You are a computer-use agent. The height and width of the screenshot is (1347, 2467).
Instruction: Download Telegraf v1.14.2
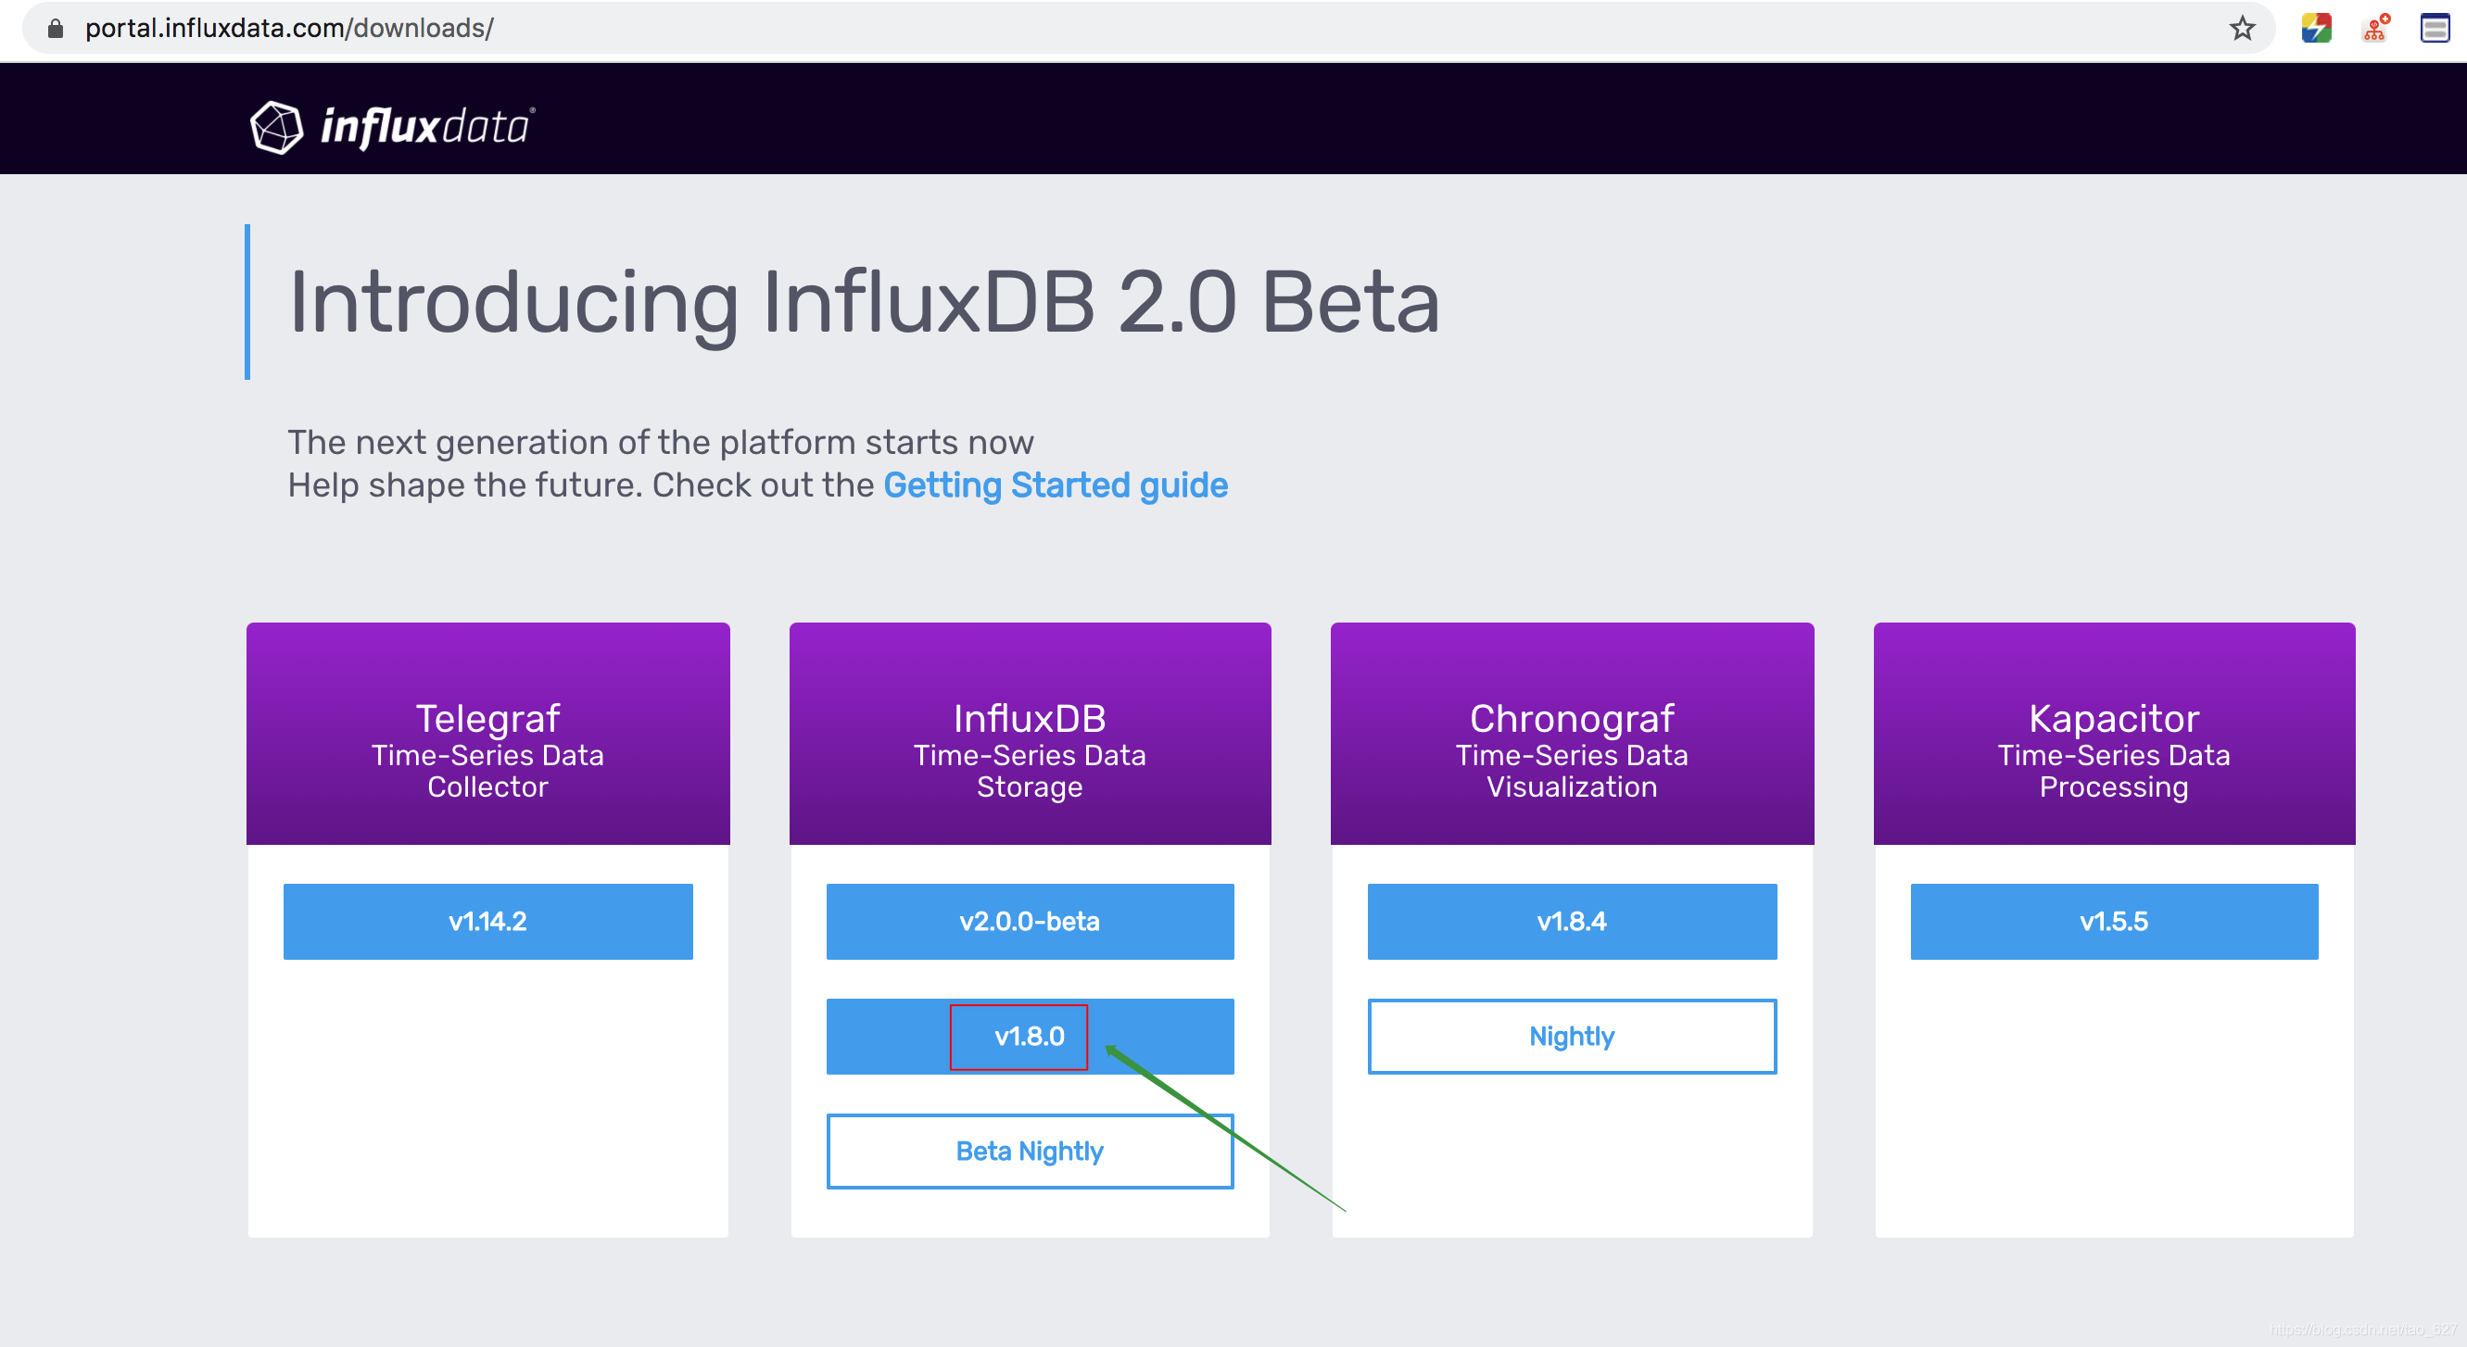[487, 921]
